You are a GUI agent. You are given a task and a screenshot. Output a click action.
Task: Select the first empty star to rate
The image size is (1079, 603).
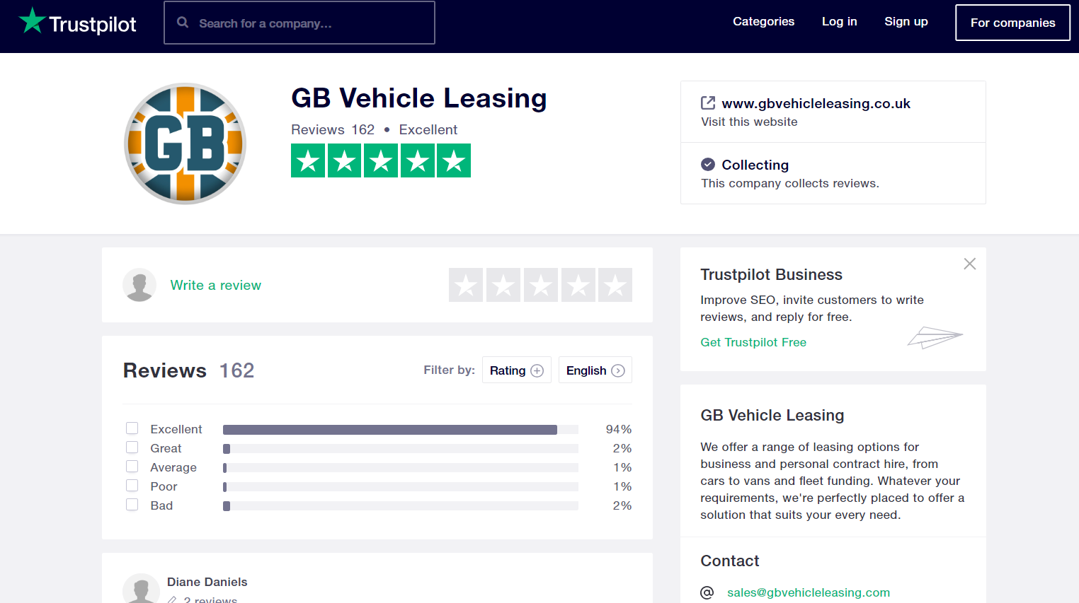(466, 286)
